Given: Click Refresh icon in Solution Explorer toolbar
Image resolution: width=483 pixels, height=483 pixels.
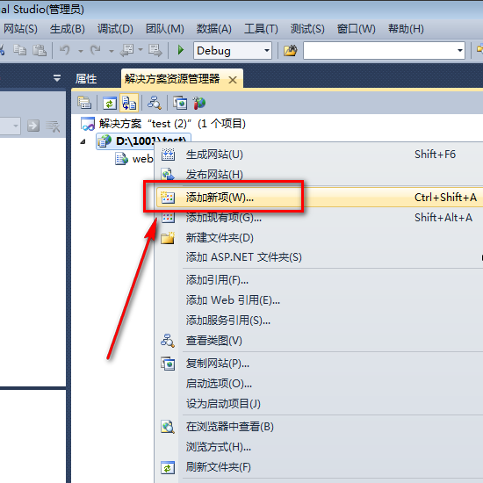Looking at the screenshot, I should pos(110,103).
